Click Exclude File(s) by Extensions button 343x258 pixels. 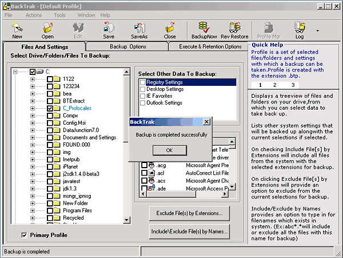189,213
